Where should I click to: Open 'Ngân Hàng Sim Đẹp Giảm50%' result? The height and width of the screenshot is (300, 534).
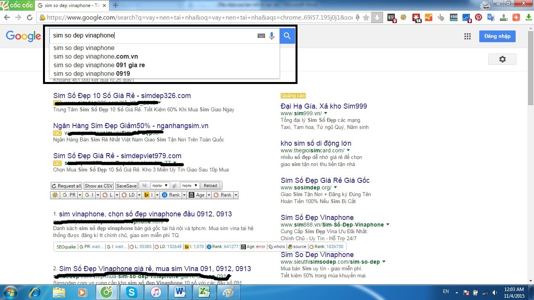tap(131, 126)
